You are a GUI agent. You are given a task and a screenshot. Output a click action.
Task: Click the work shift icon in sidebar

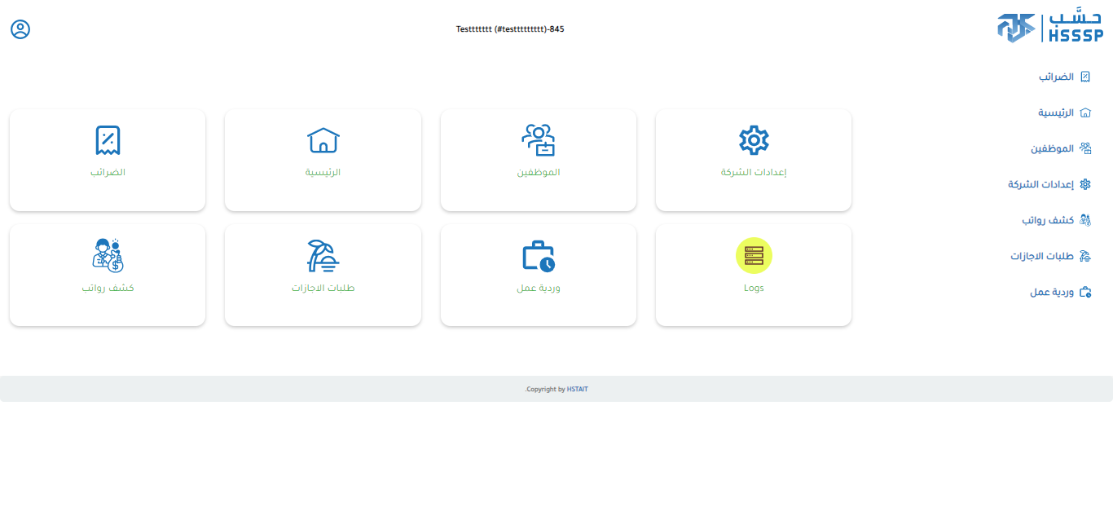(x=1085, y=292)
